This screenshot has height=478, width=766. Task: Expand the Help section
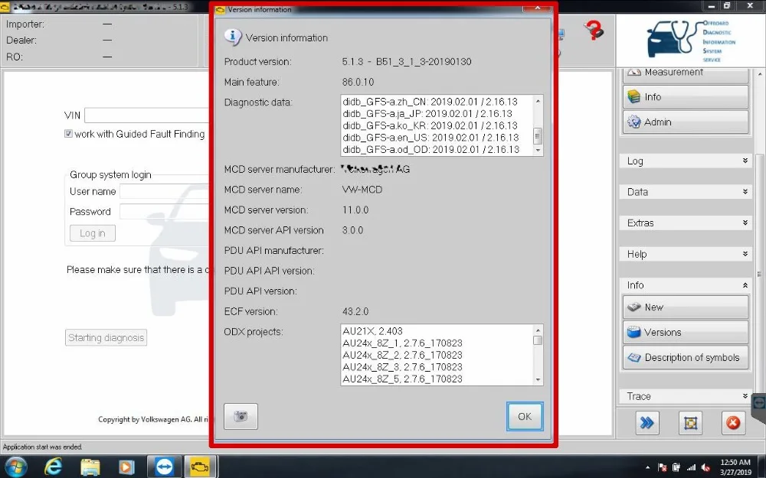[686, 254]
